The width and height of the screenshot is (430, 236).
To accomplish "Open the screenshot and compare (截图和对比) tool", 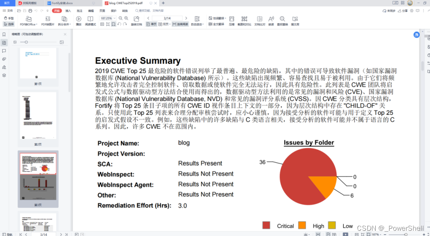I will 244,21.
